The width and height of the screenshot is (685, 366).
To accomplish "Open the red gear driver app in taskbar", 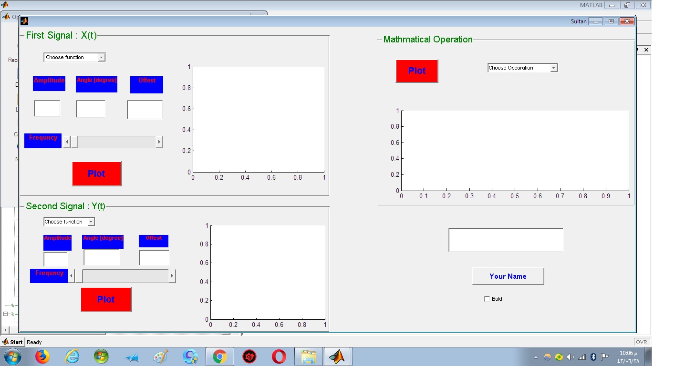I will [x=249, y=356].
